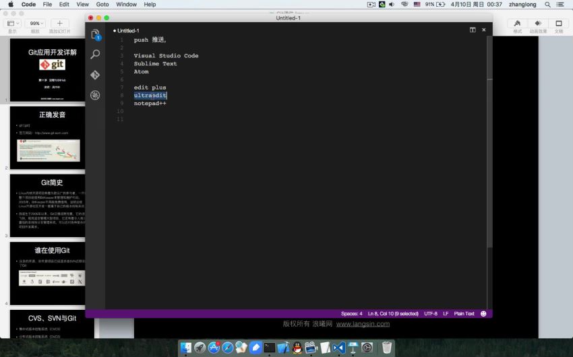Open Terminal from the Dock
Image resolution: width=573 pixels, height=357 pixels.
(x=270, y=348)
